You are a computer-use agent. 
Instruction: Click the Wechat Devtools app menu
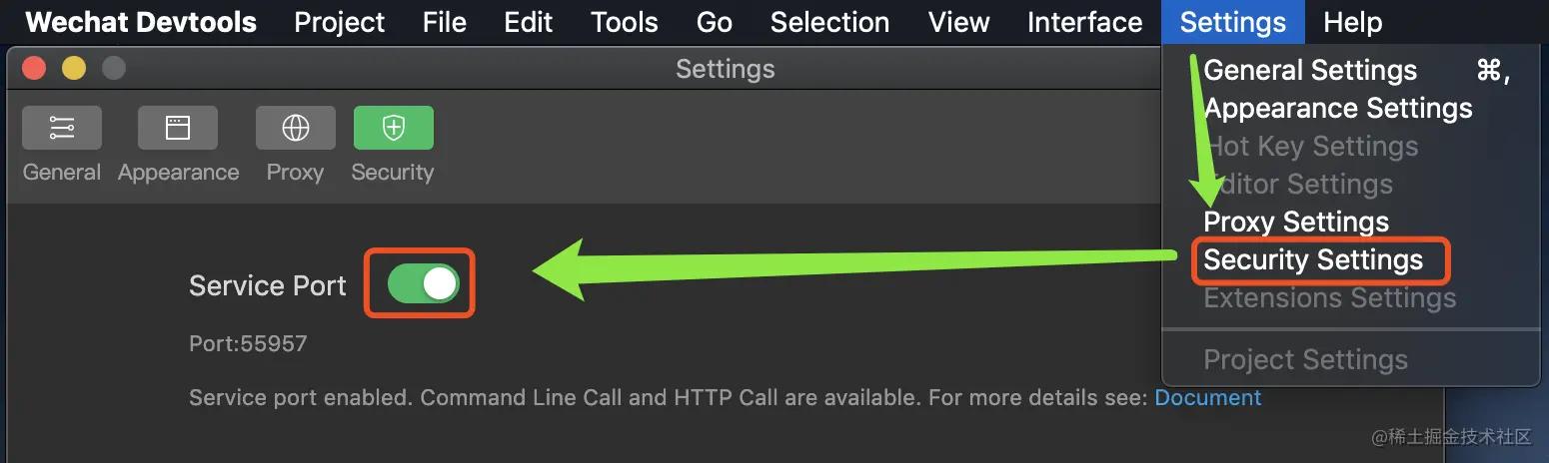click(x=141, y=22)
